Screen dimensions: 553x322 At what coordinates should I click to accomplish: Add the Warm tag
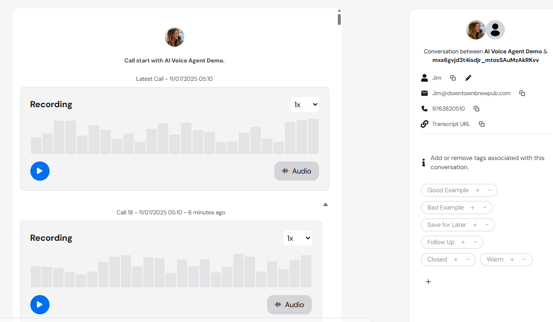pyautogui.click(x=512, y=260)
